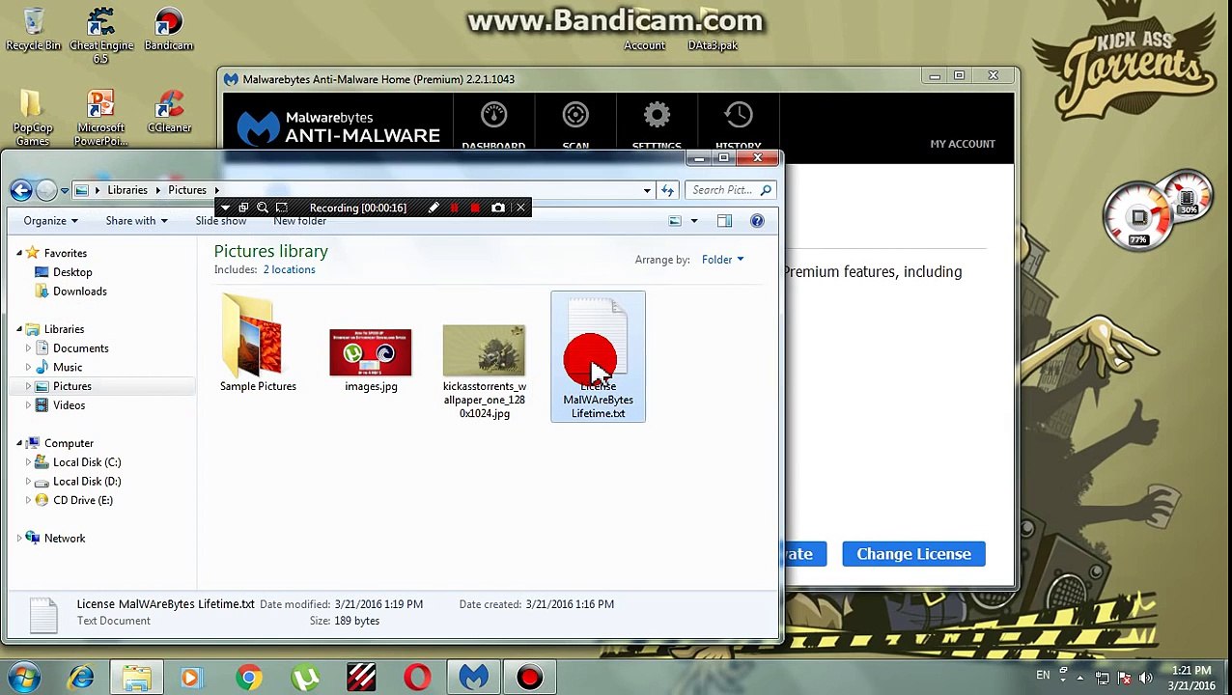The height and width of the screenshot is (695, 1232).
Task: Click Libraries in the address bar
Action: pos(127,190)
